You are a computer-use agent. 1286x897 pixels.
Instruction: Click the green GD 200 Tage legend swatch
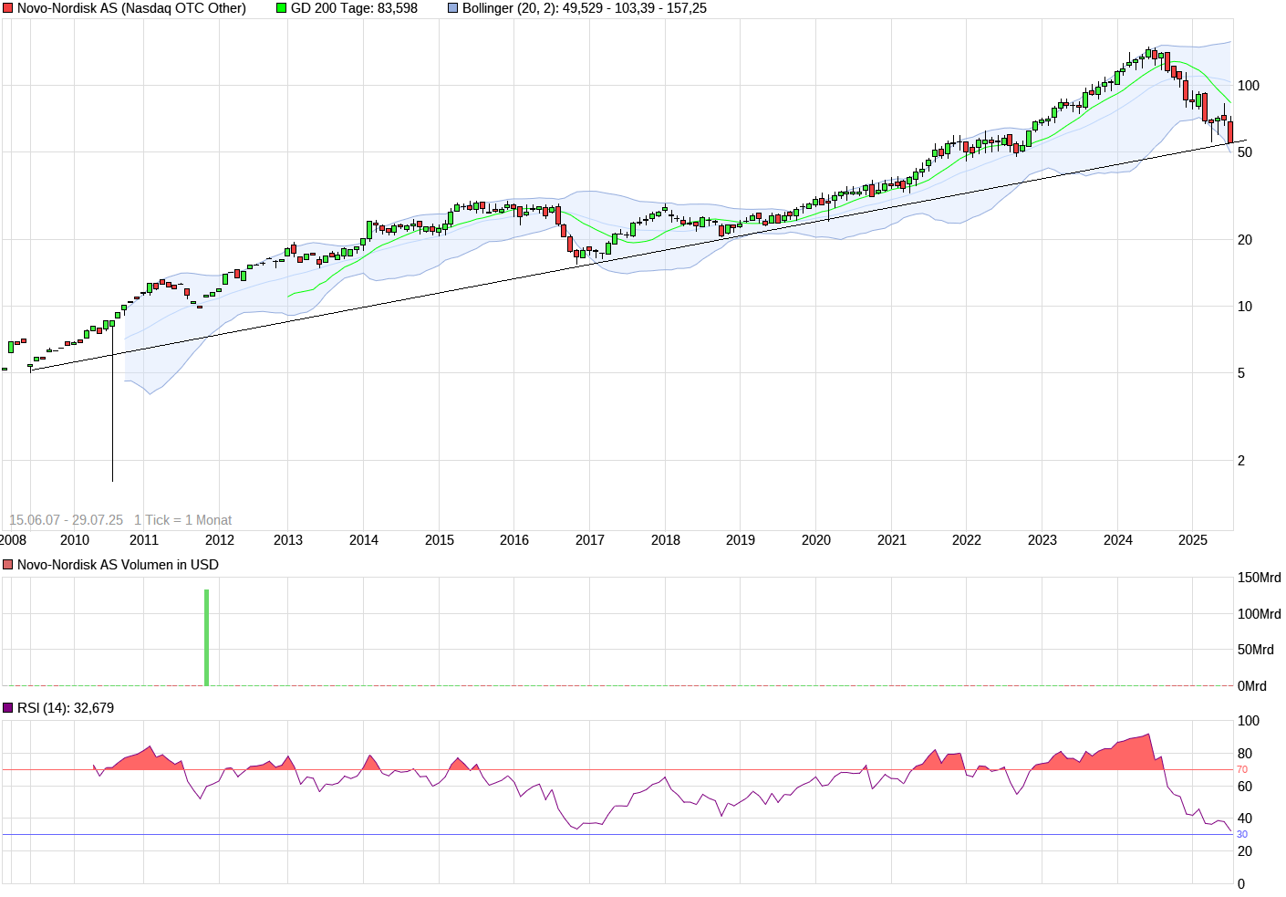(282, 8)
